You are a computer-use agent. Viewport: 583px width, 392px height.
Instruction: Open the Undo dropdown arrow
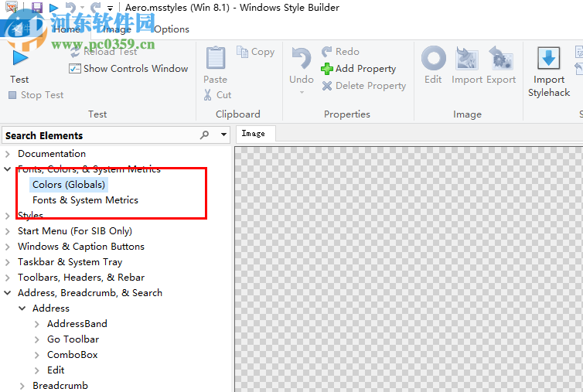coord(302,92)
